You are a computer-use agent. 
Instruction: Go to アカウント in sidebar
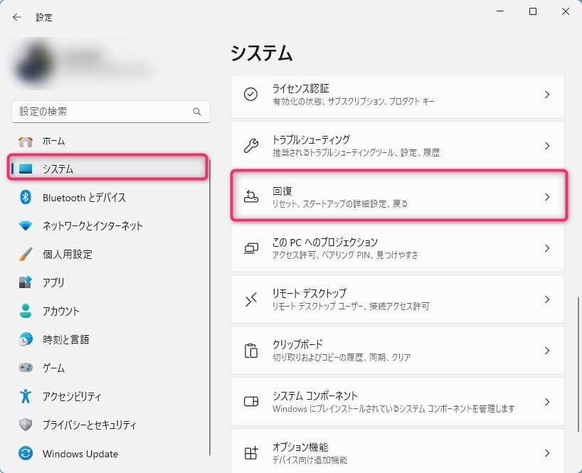[61, 311]
